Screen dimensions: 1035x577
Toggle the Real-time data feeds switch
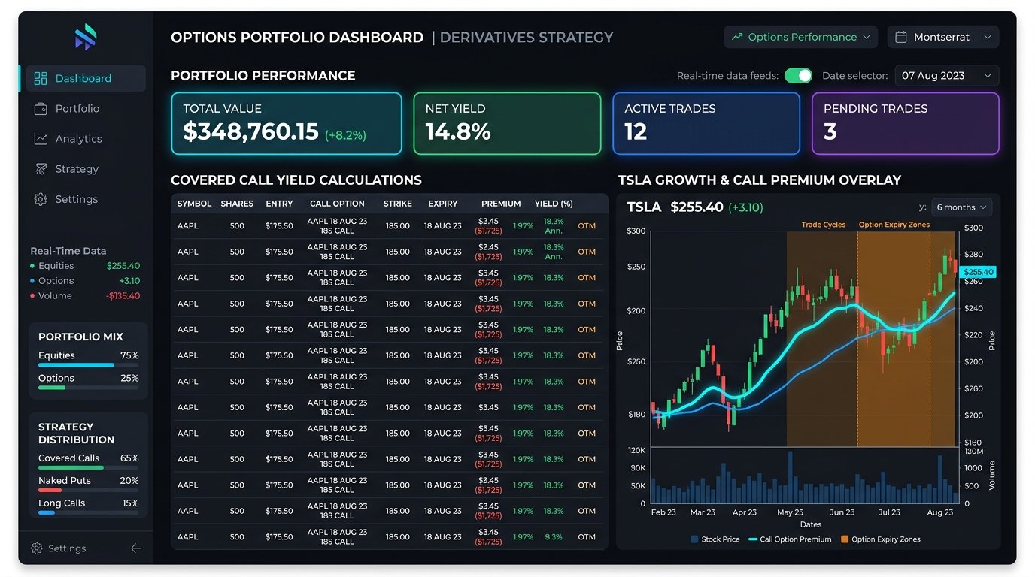(x=798, y=76)
